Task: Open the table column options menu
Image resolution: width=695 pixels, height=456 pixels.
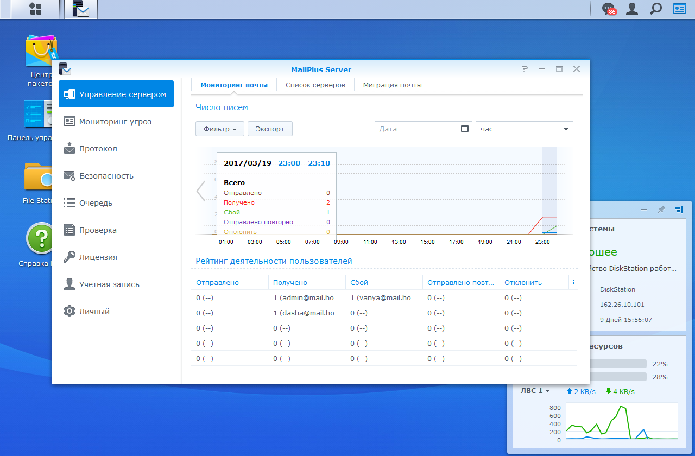Action: coord(573,283)
